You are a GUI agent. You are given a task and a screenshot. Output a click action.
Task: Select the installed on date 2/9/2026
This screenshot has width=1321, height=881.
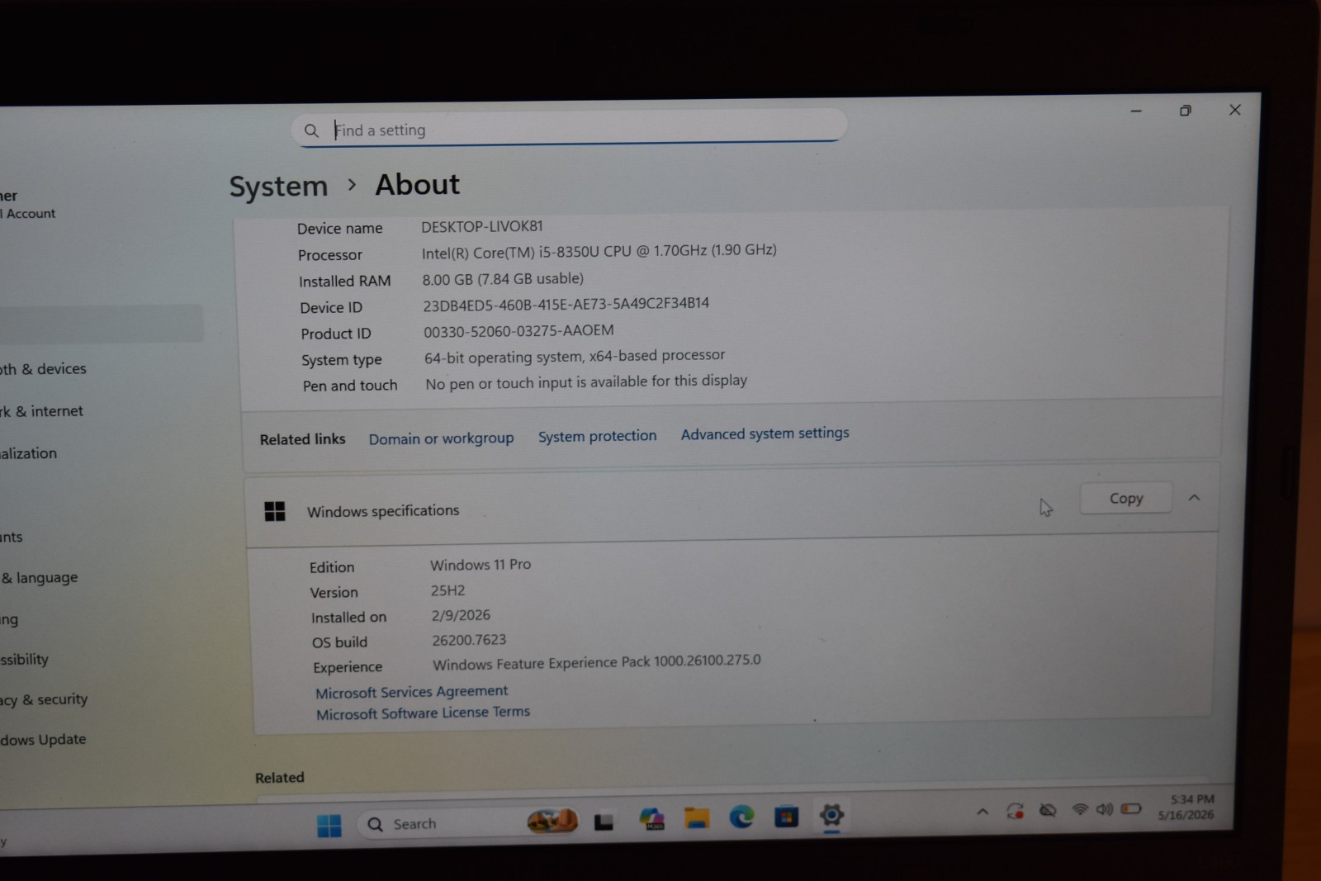pos(461,615)
